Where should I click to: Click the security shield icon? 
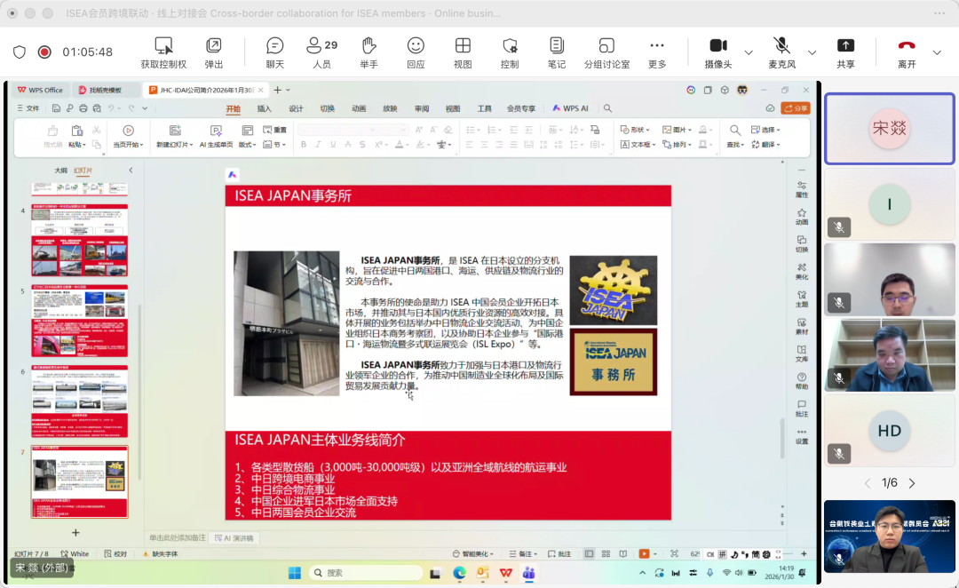20,52
